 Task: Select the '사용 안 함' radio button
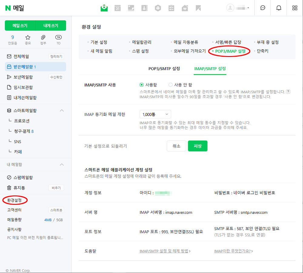[x=171, y=85]
